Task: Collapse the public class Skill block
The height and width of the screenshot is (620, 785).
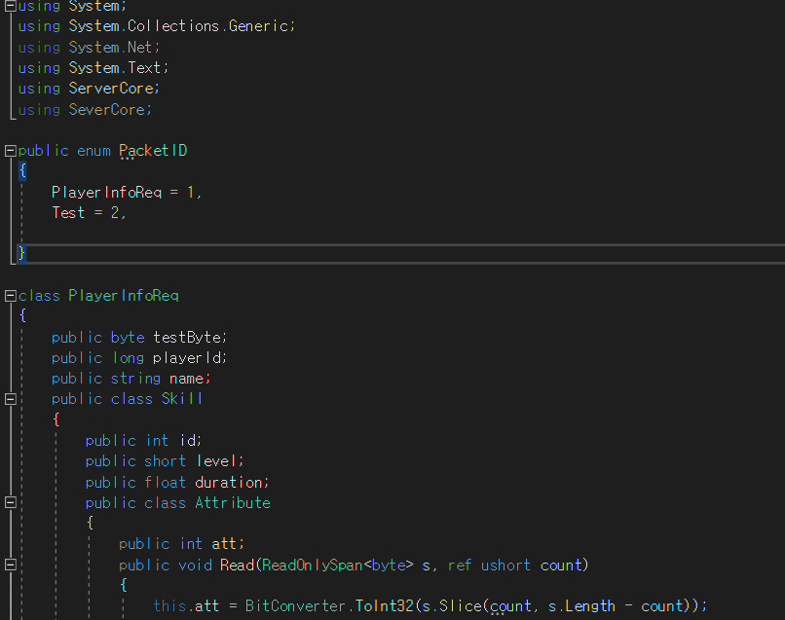Action: [10, 399]
